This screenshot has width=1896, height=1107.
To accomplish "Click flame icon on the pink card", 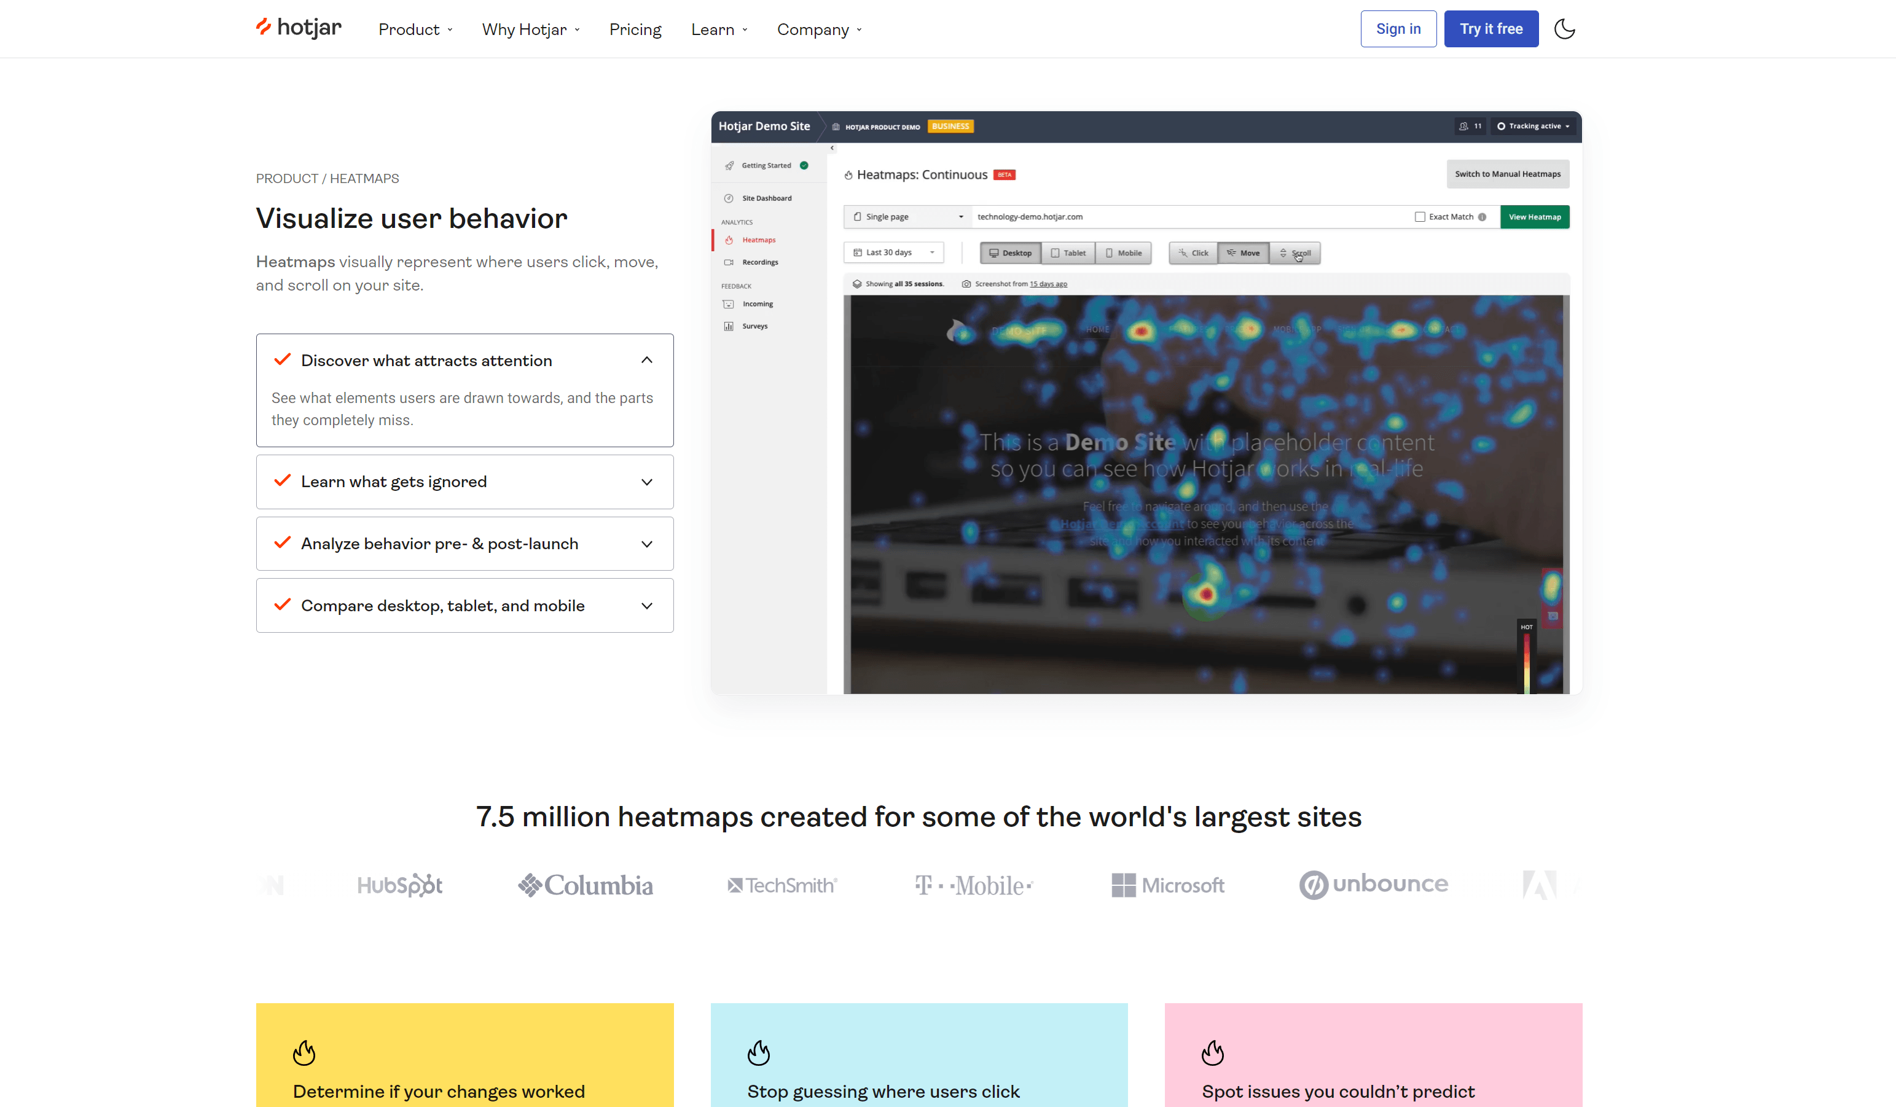I will 1212,1052.
